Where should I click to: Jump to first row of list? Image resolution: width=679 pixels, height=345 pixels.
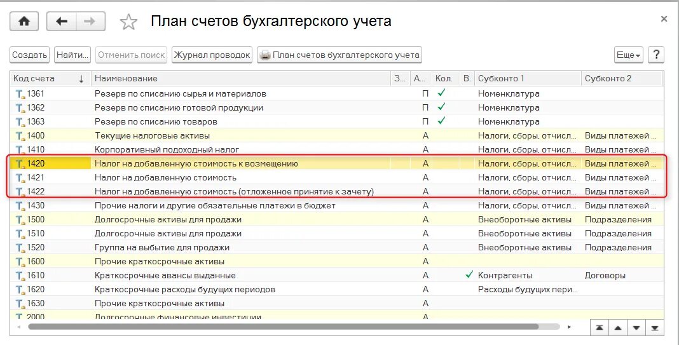click(600, 328)
